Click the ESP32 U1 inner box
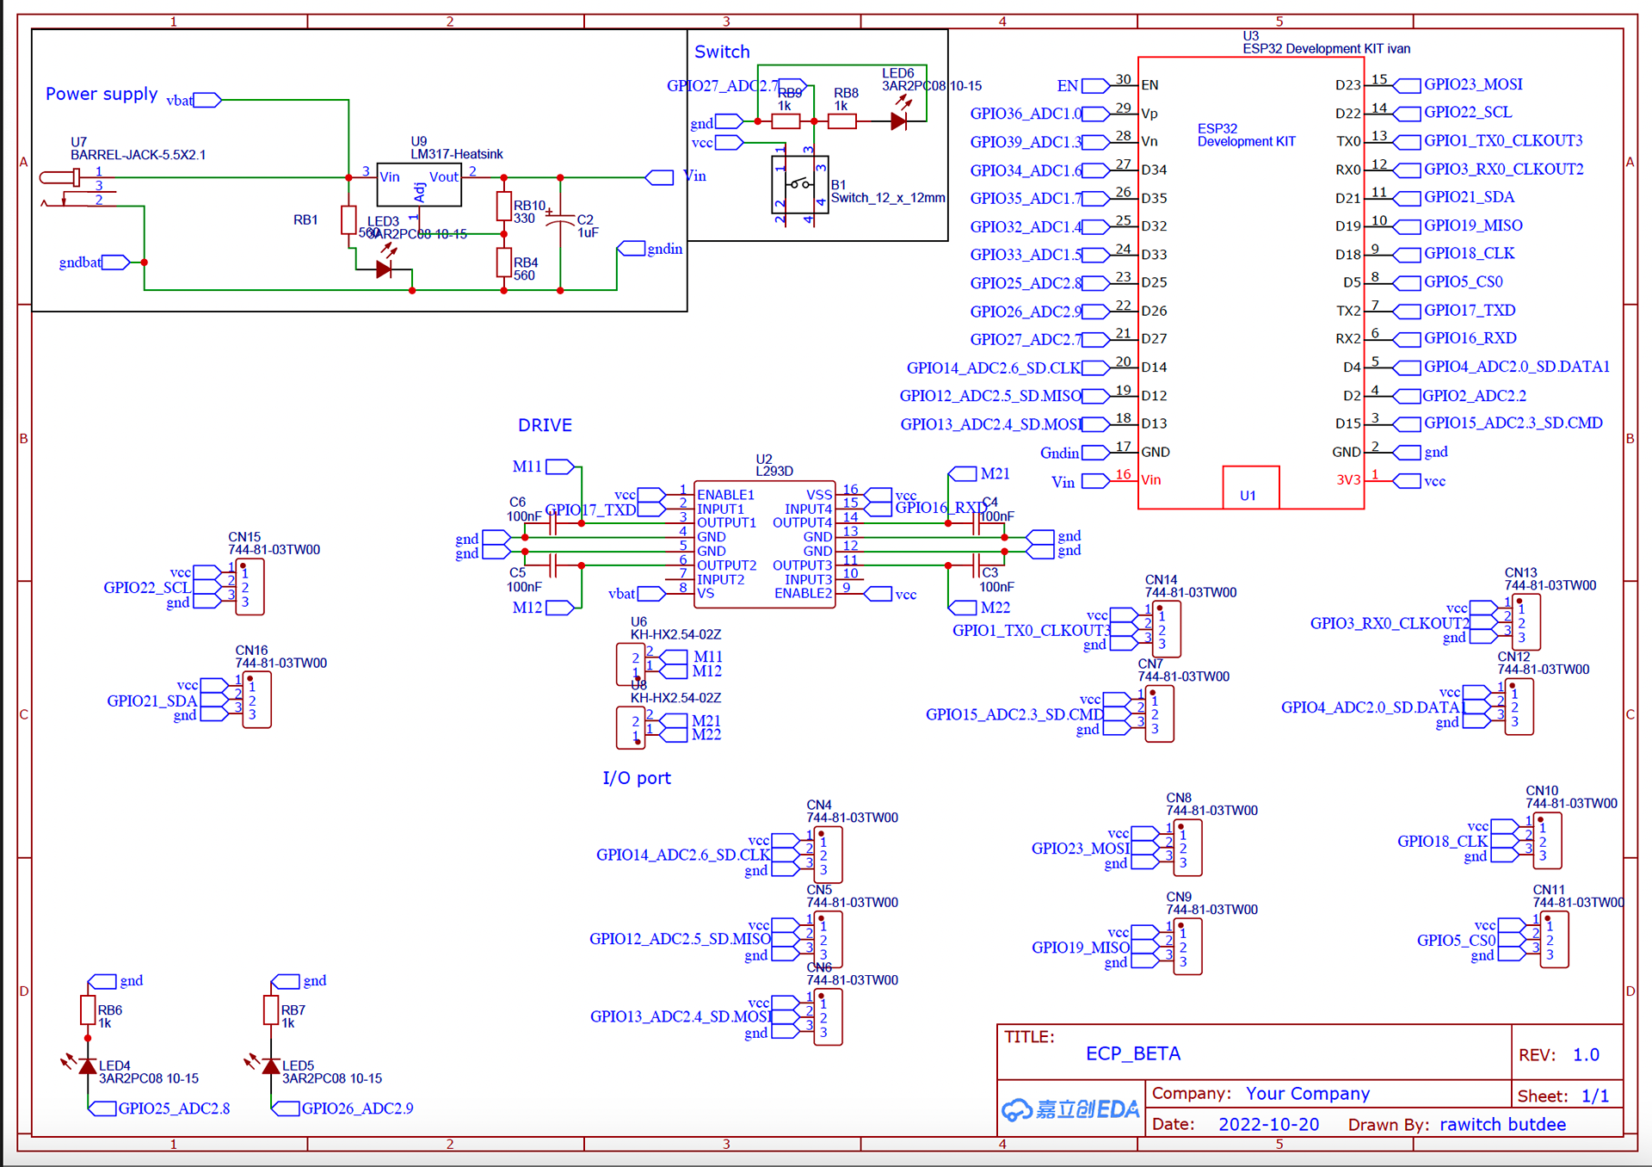This screenshot has height=1167, width=1652. (x=1250, y=487)
